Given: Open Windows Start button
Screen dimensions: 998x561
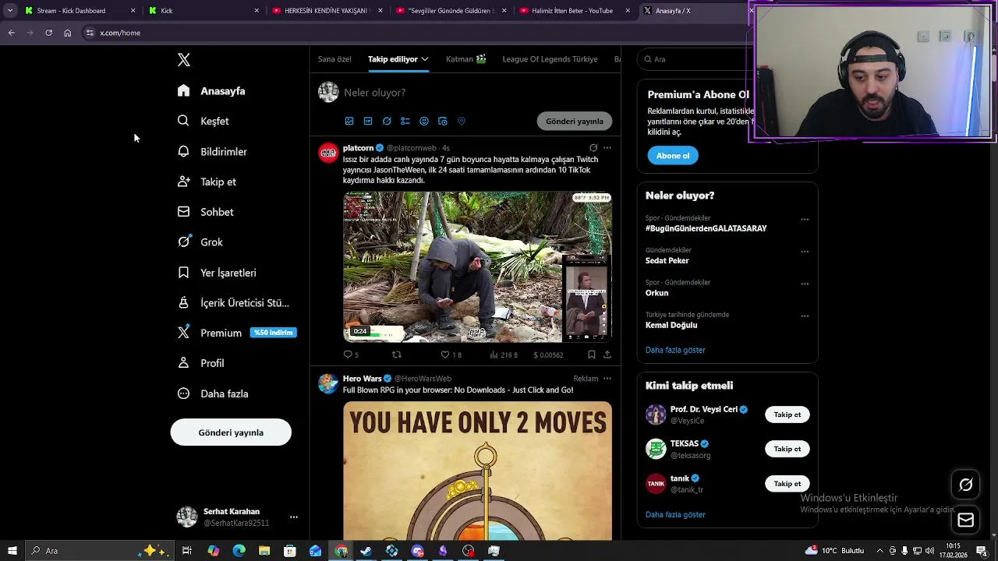Looking at the screenshot, I should 12,551.
